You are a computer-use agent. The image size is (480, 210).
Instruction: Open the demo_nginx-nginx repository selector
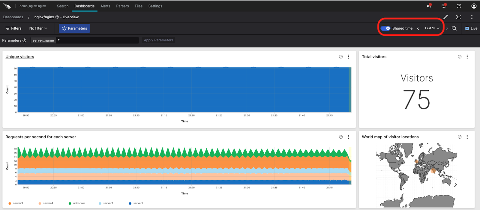32,6
